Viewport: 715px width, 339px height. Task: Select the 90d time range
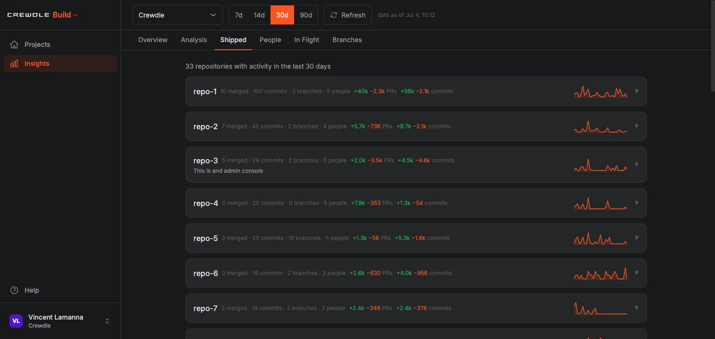[x=306, y=15]
